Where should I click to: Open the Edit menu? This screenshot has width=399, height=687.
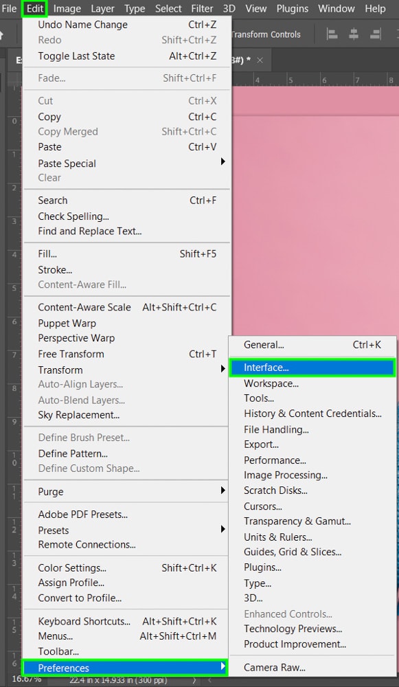pos(35,8)
